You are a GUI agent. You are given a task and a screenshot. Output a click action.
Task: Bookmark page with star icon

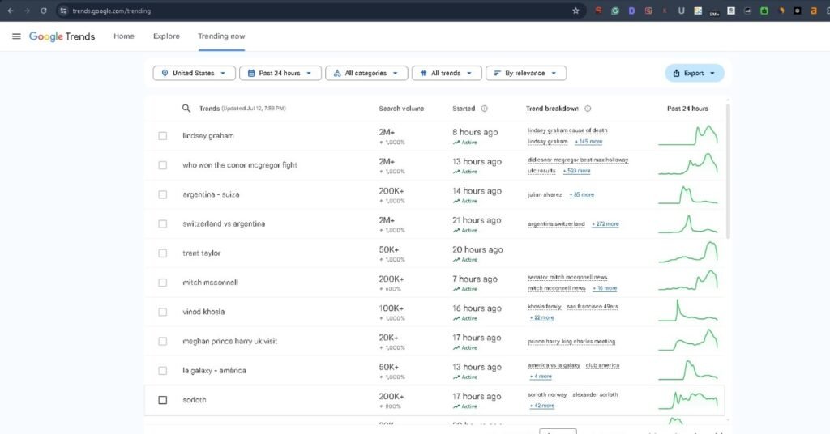576,11
